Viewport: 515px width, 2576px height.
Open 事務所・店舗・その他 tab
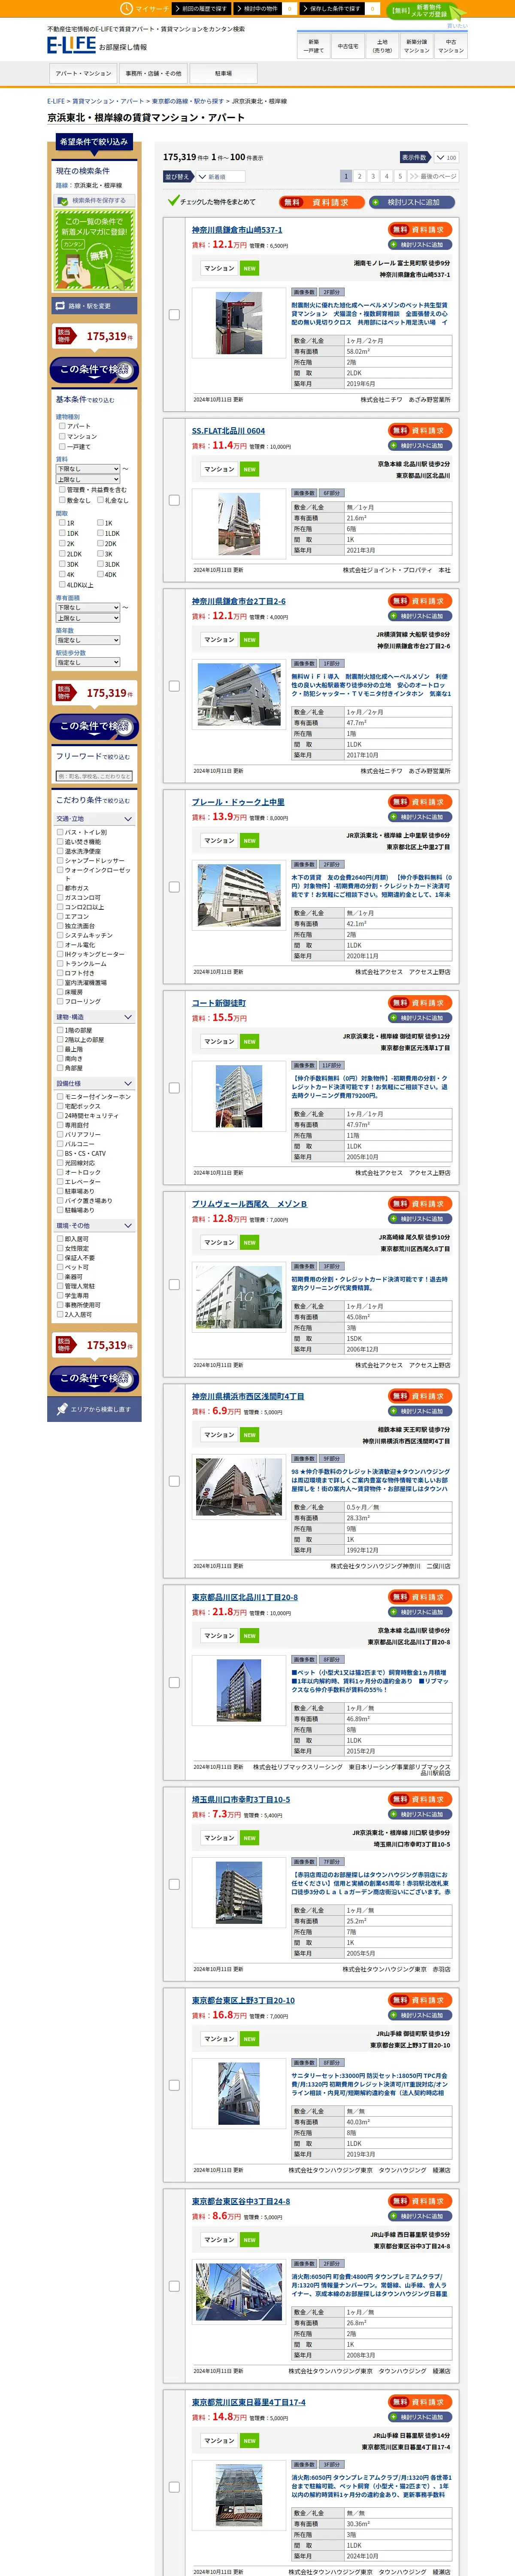[x=153, y=73]
